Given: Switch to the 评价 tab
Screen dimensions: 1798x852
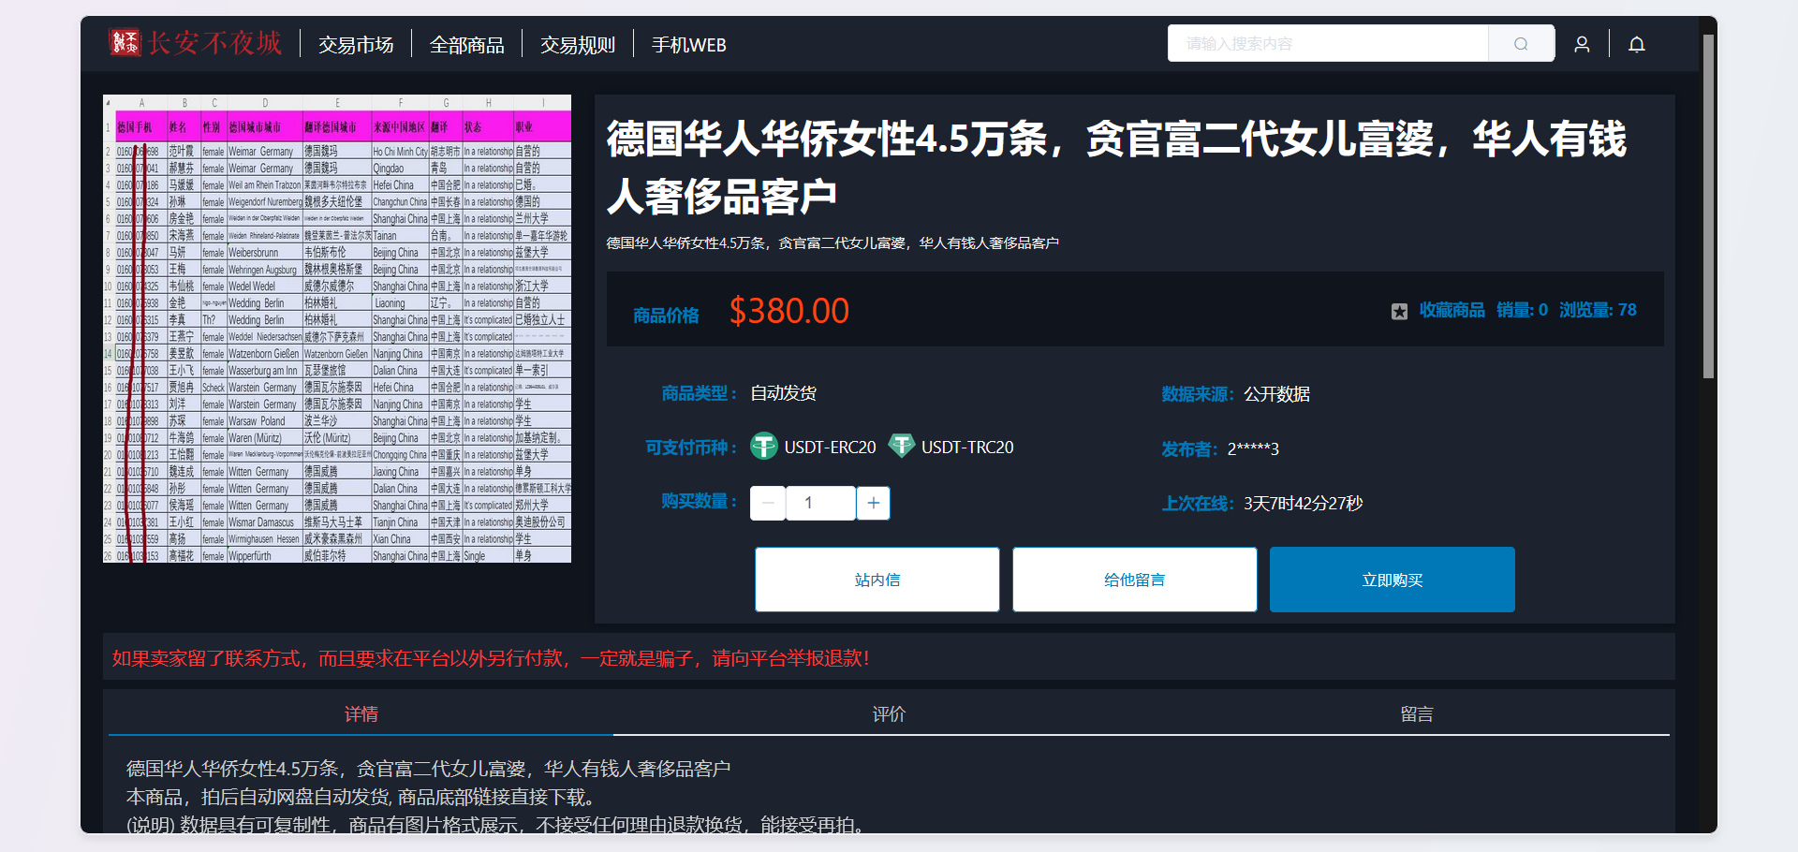Looking at the screenshot, I should [889, 714].
